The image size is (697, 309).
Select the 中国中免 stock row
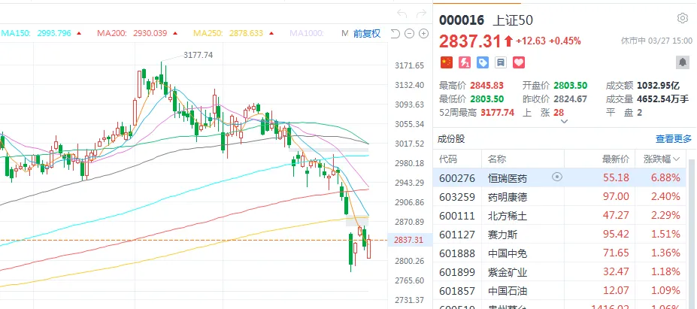pos(560,253)
